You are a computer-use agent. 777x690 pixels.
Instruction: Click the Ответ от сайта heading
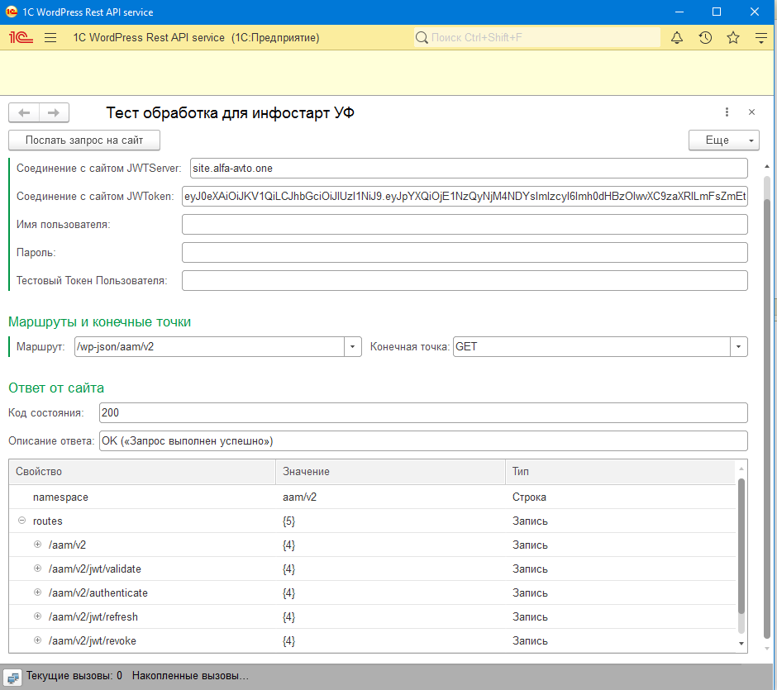56,388
